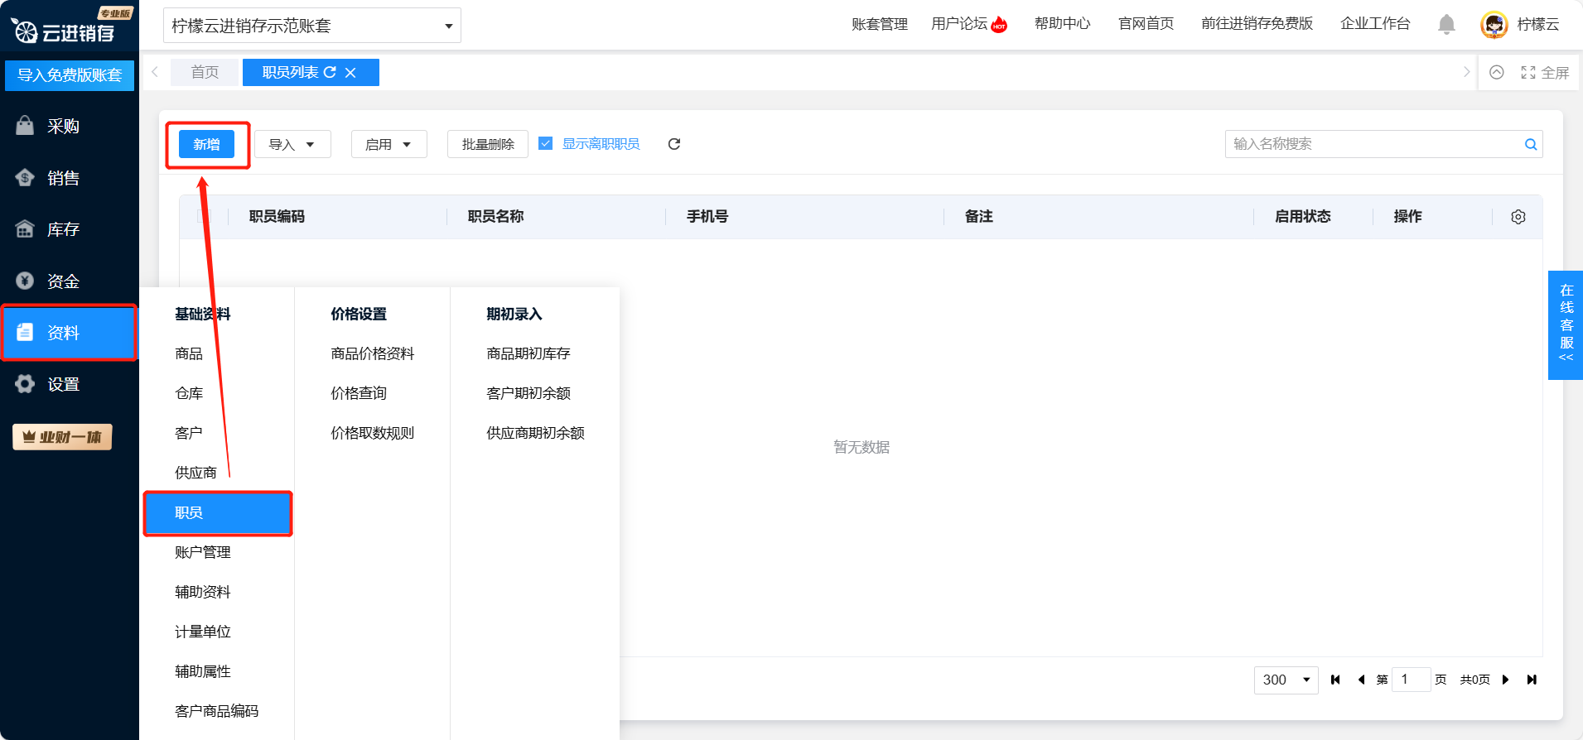Open 商品期初库存 menu item

pyautogui.click(x=528, y=353)
